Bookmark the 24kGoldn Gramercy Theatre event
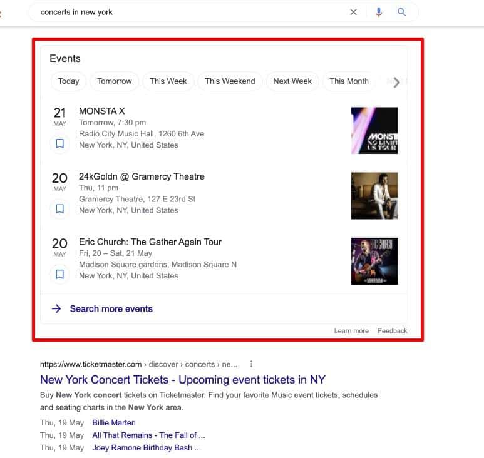This screenshot has height=458, width=484. (x=59, y=209)
